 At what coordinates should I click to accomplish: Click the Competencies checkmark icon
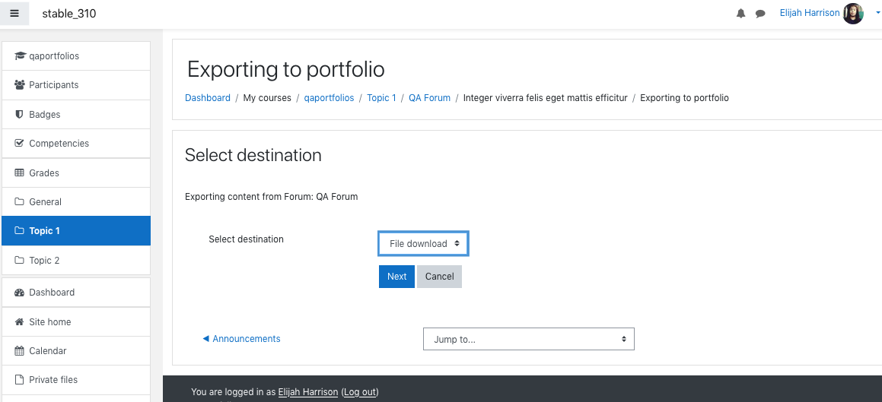(19, 143)
